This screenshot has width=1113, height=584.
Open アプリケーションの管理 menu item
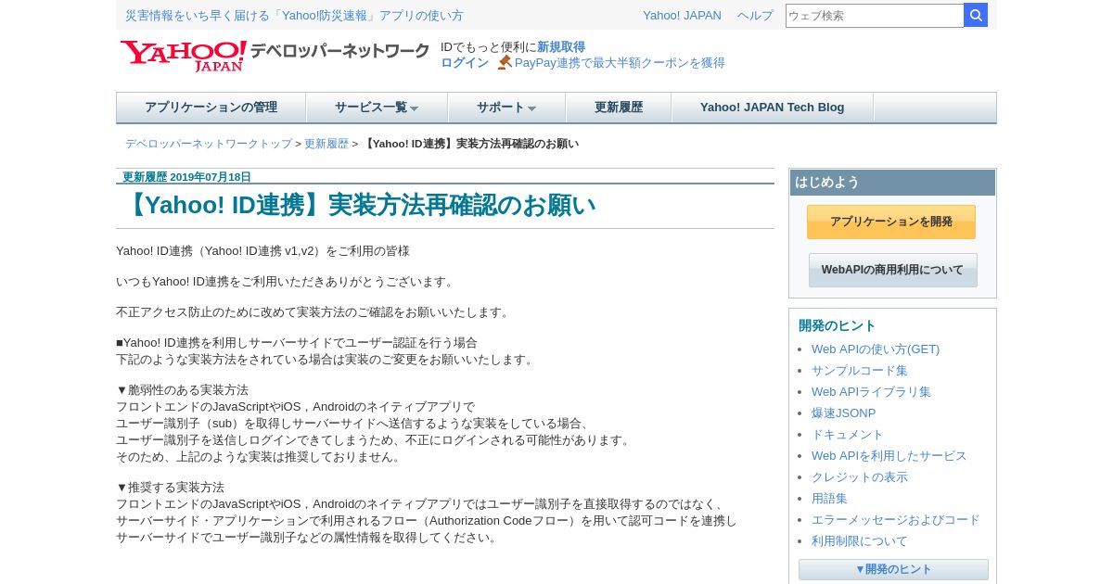click(211, 108)
